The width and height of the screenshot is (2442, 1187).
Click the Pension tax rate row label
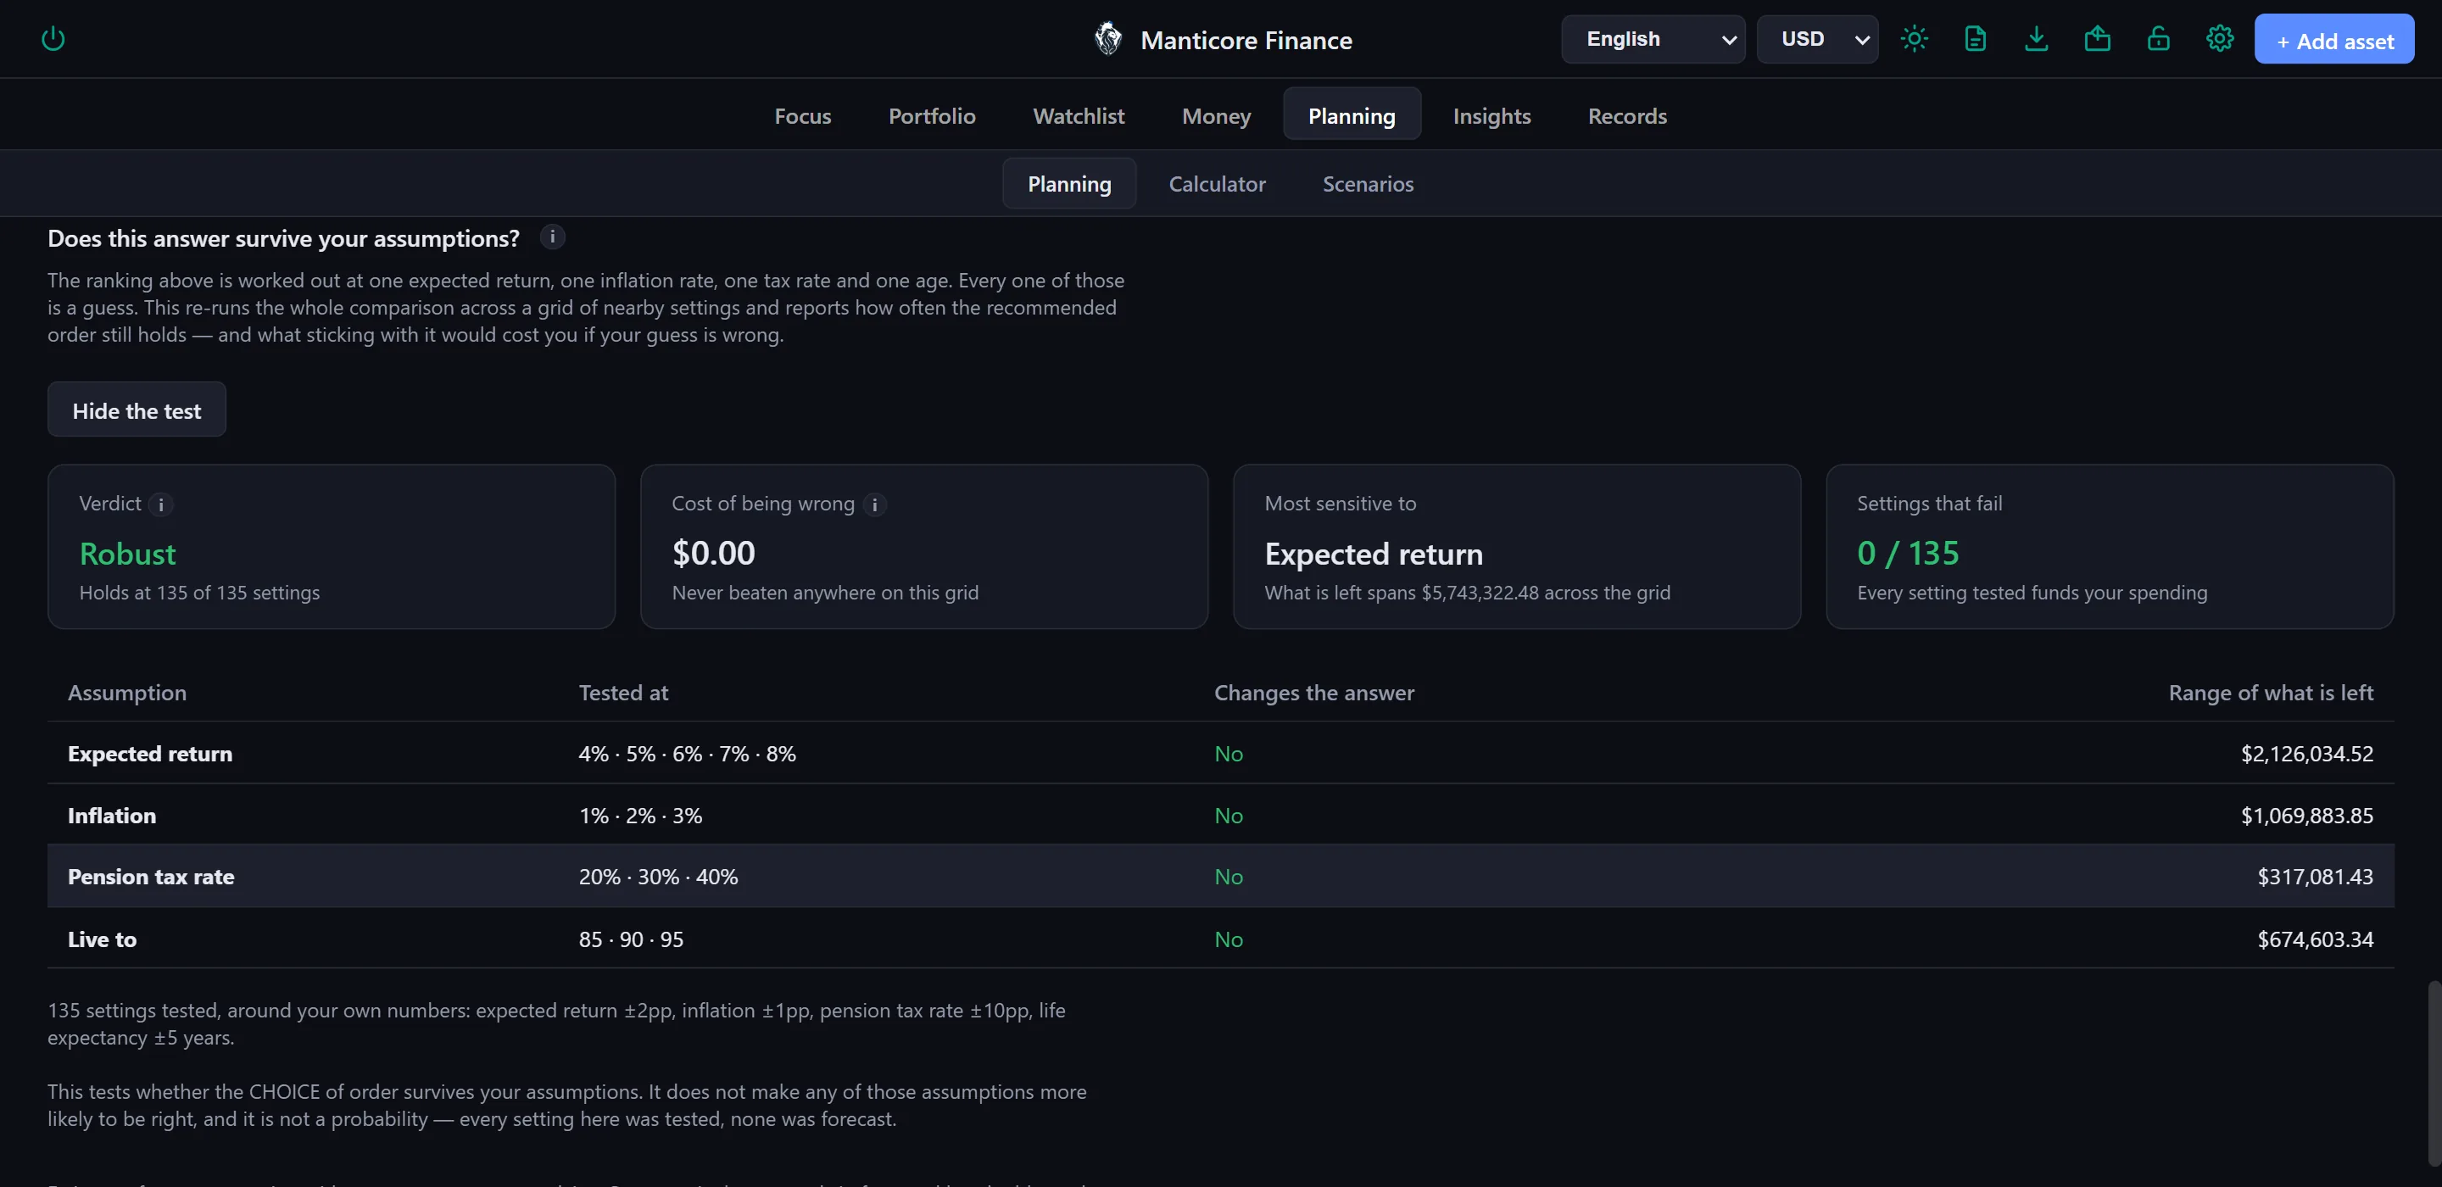151,876
